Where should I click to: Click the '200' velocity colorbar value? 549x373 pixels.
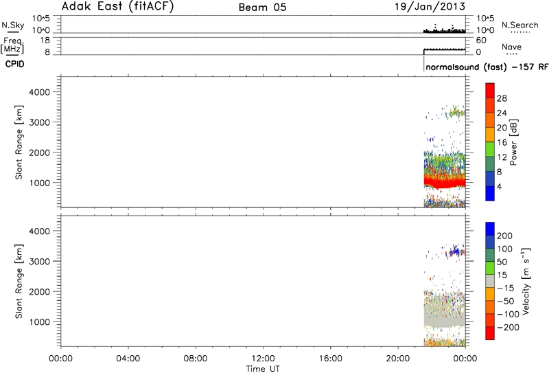tap(504, 236)
